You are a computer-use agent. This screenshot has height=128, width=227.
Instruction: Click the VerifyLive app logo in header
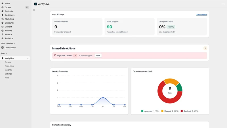(x=36, y=4)
